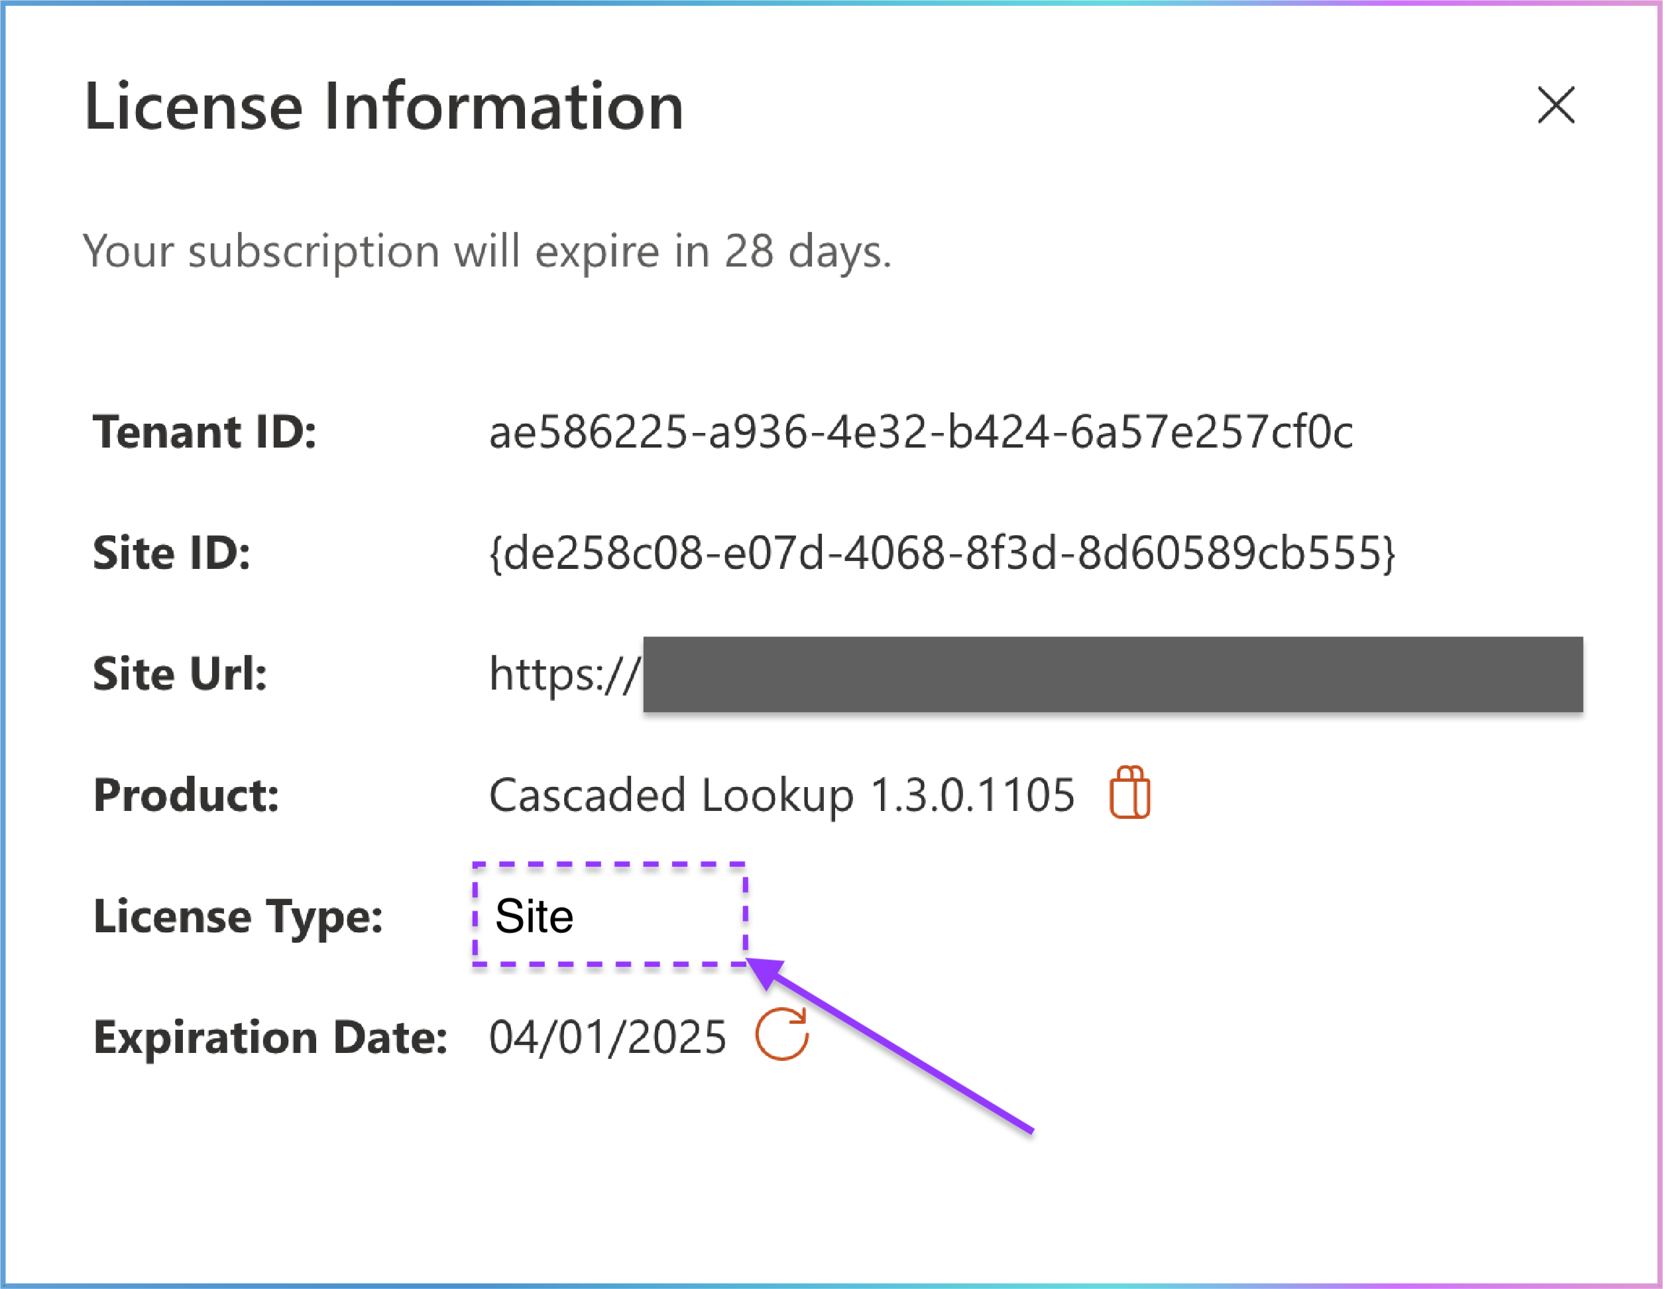Click the Tenant ID label
1663x1289 pixels.
[x=205, y=432]
